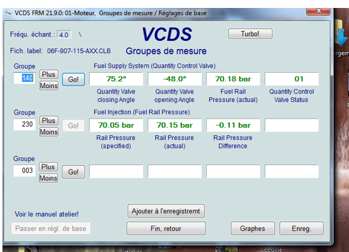Click the first empty field of group 003
Screen dimensions: 349x252
pyautogui.click(x=116, y=171)
